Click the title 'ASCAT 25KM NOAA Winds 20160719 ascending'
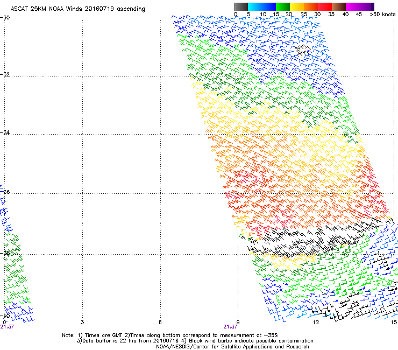The image size is (398, 350). (x=77, y=9)
